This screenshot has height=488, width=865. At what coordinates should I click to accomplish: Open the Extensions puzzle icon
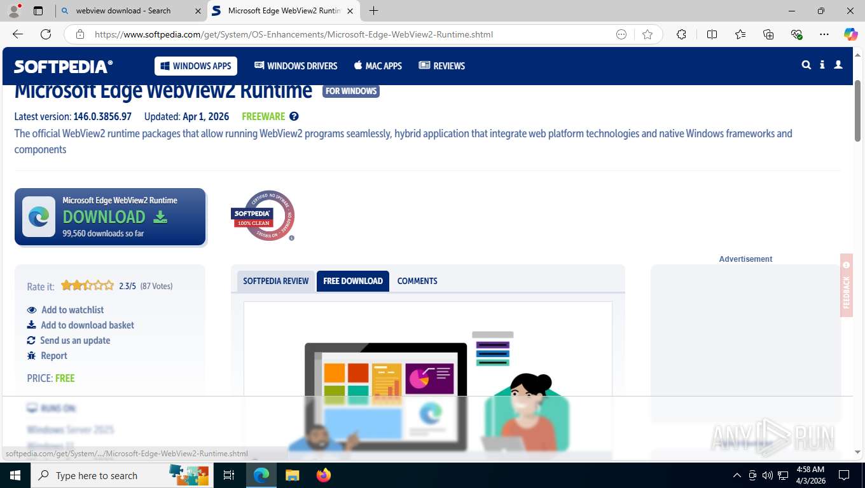(681, 34)
